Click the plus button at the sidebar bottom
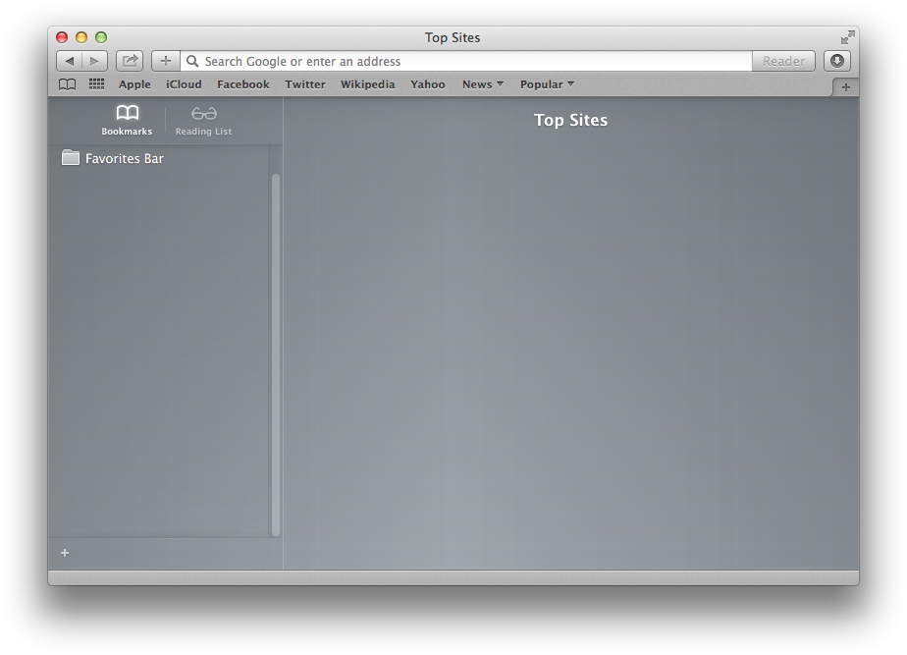 pos(65,553)
